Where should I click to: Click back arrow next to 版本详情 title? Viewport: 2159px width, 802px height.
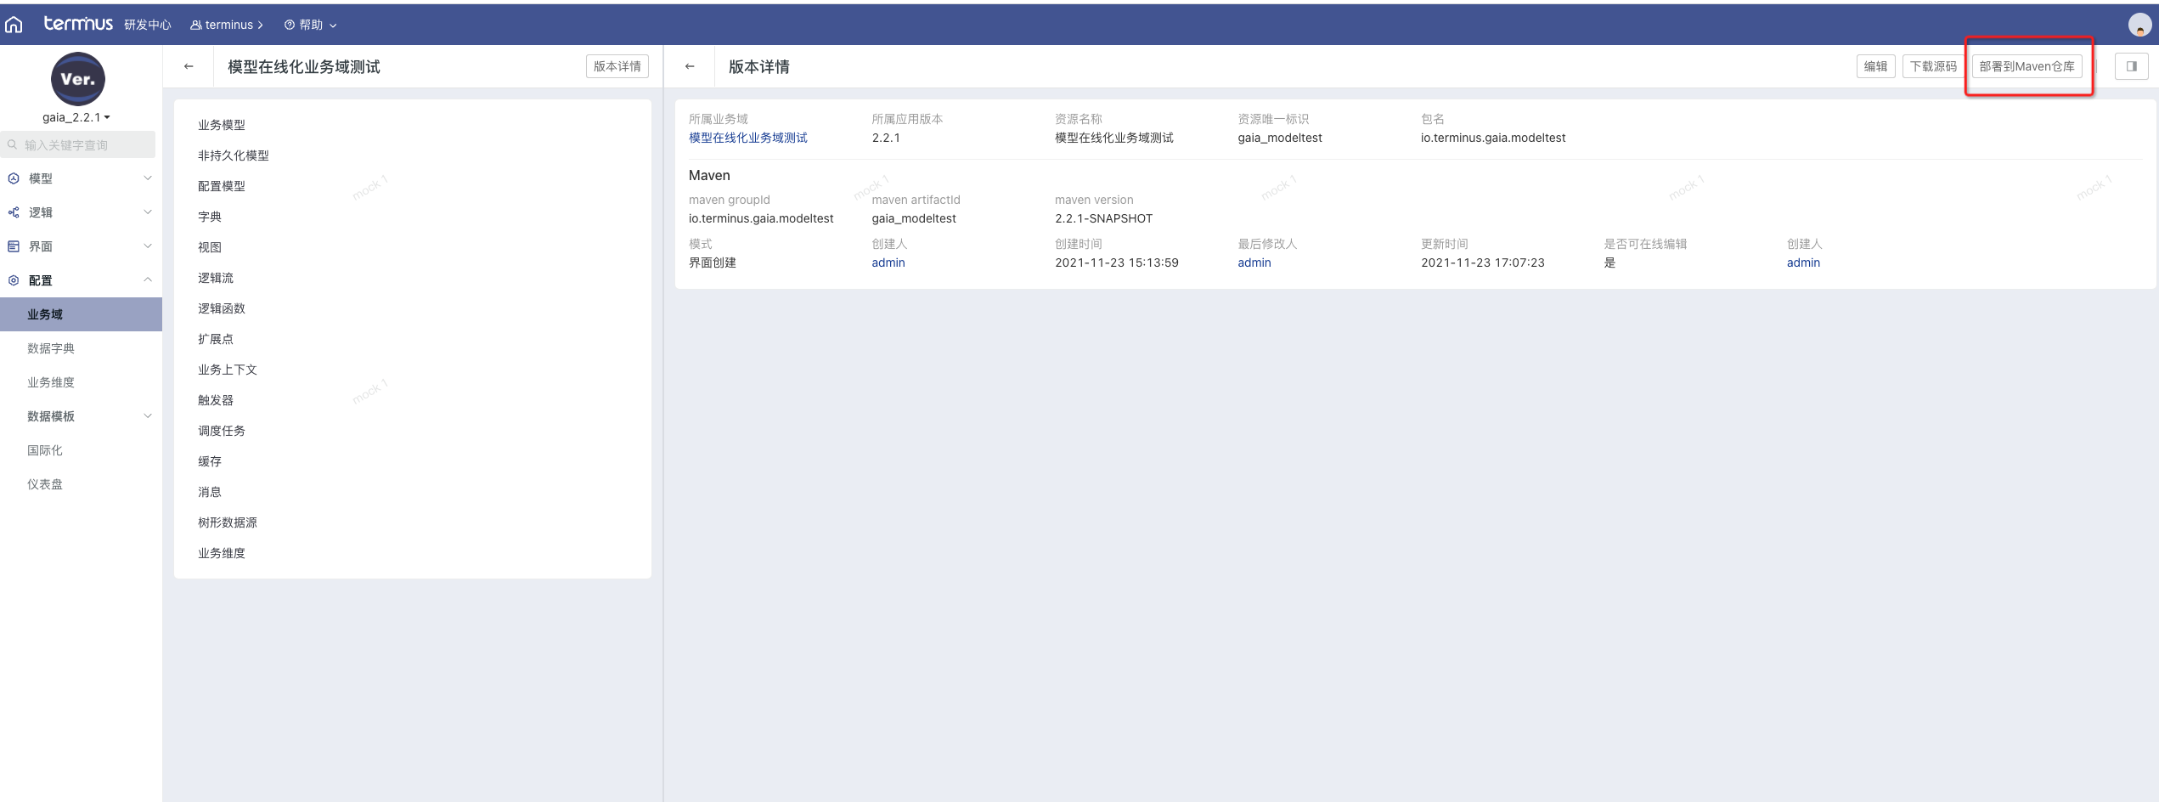coord(690,66)
